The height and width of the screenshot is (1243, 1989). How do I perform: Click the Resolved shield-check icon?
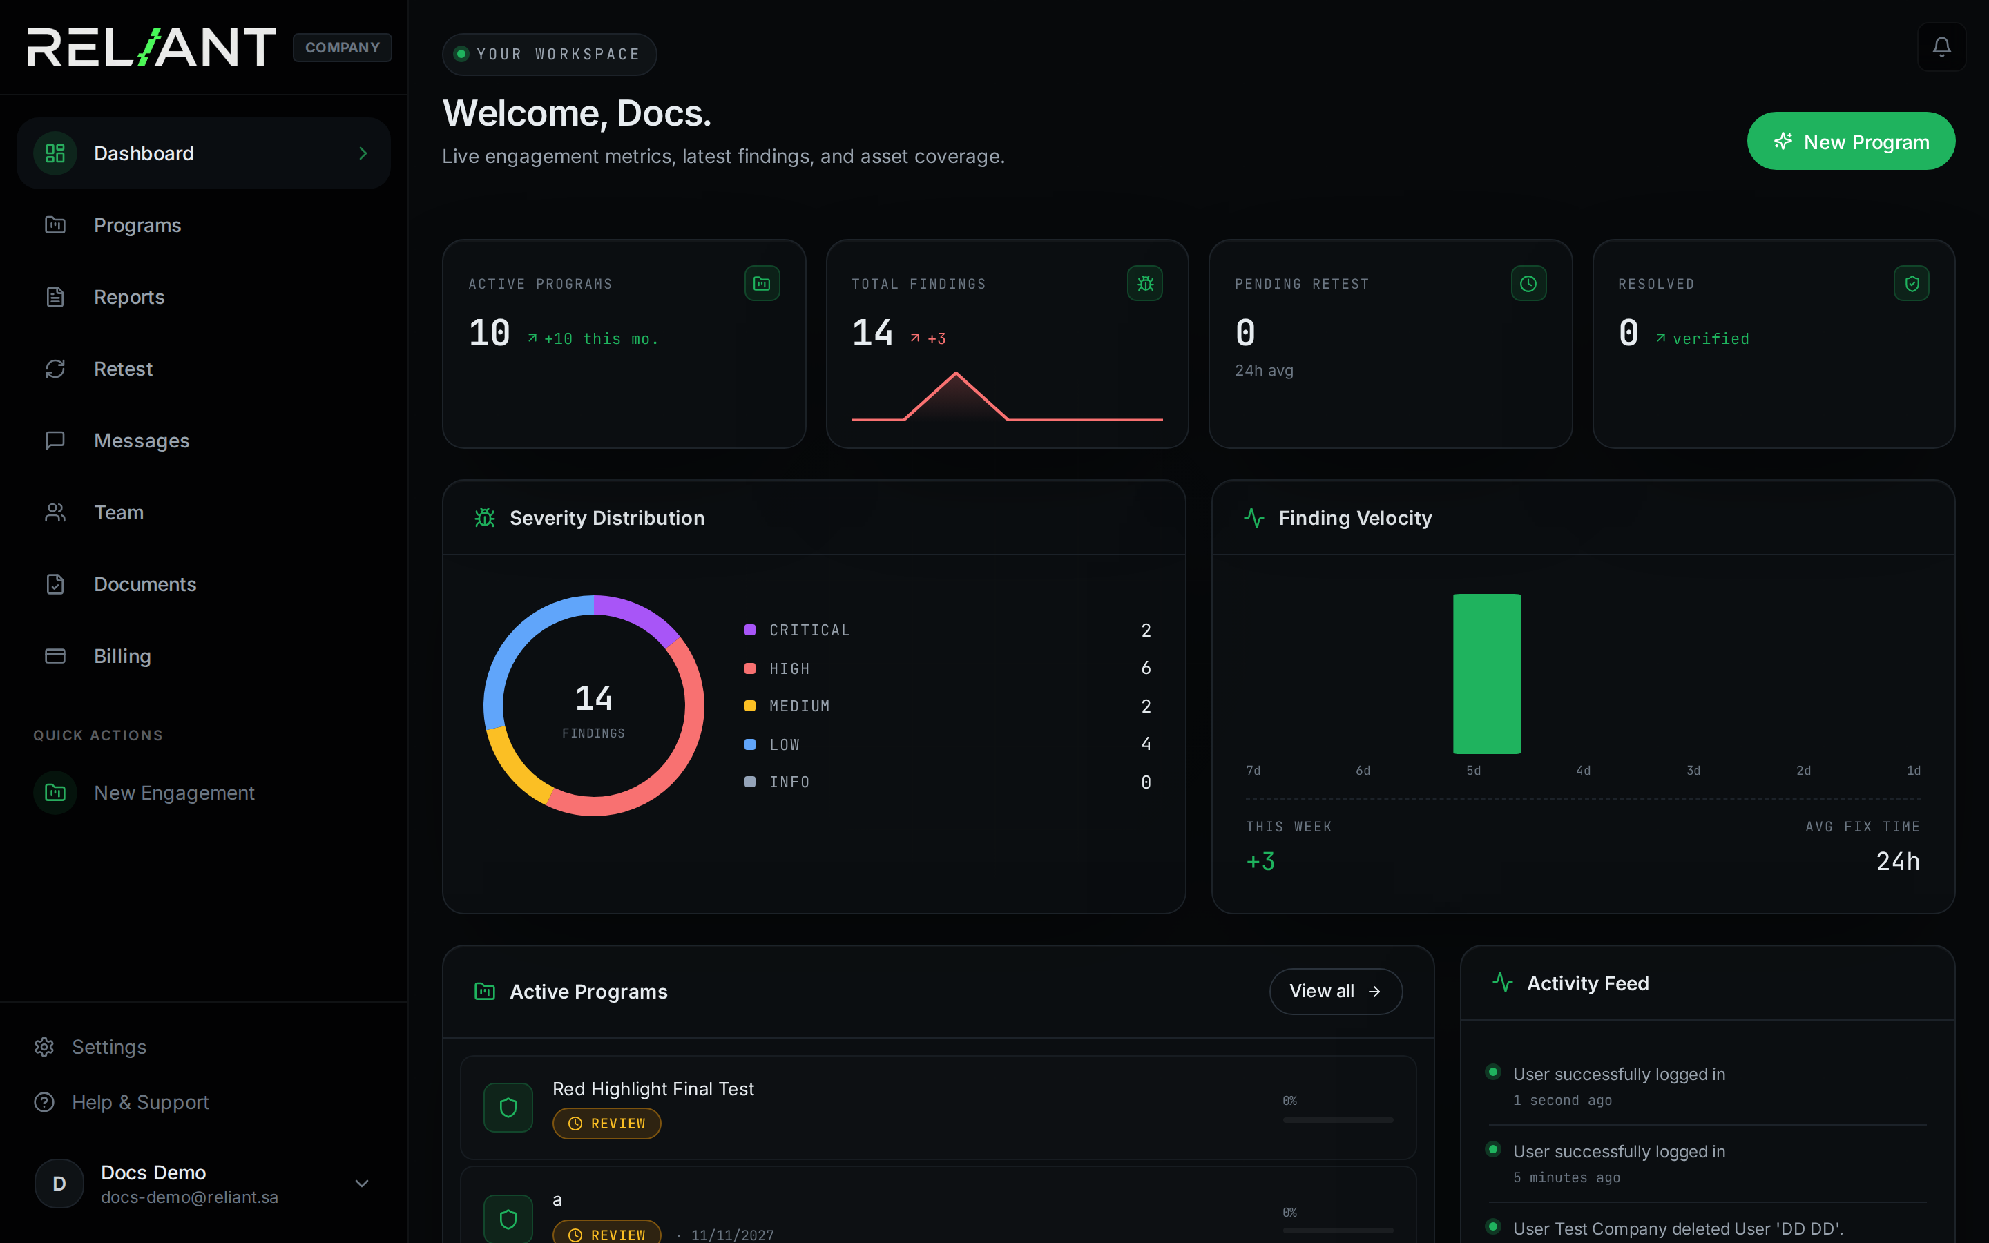(x=1912, y=284)
